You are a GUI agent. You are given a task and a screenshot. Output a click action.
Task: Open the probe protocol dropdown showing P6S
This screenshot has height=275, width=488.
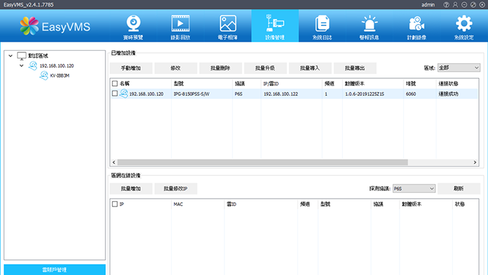(x=413, y=188)
